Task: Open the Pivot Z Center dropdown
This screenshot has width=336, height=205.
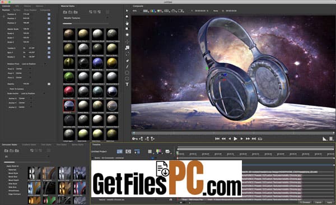Action: click(x=24, y=78)
